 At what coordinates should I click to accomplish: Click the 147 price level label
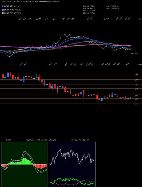(x=137, y=104)
